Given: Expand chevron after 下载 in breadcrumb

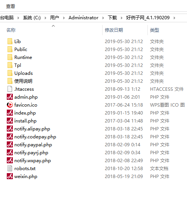Looking at the screenshot, I should (x=121, y=18).
